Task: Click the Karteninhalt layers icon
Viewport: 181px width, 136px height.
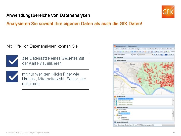Action: point(115,96)
